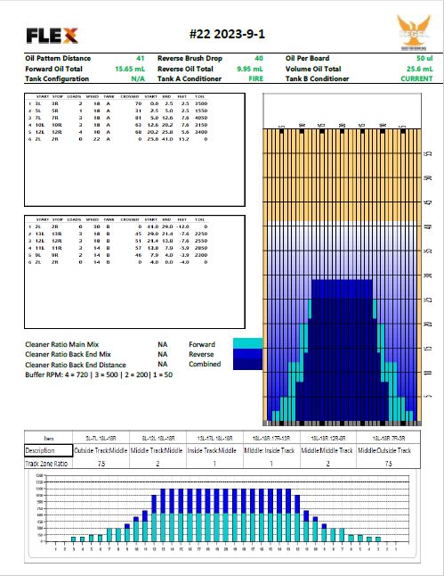This screenshot has width=444, height=576.
Task: Click the Reverse Brush Drop value 40
Action: pos(259,58)
